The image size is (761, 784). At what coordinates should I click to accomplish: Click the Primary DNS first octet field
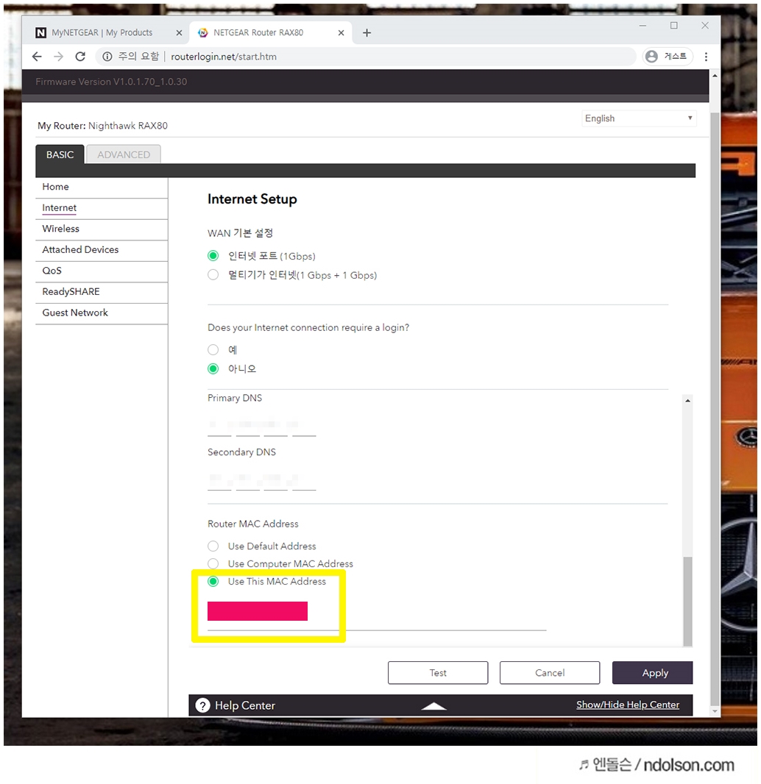click(x=219, y=426)
